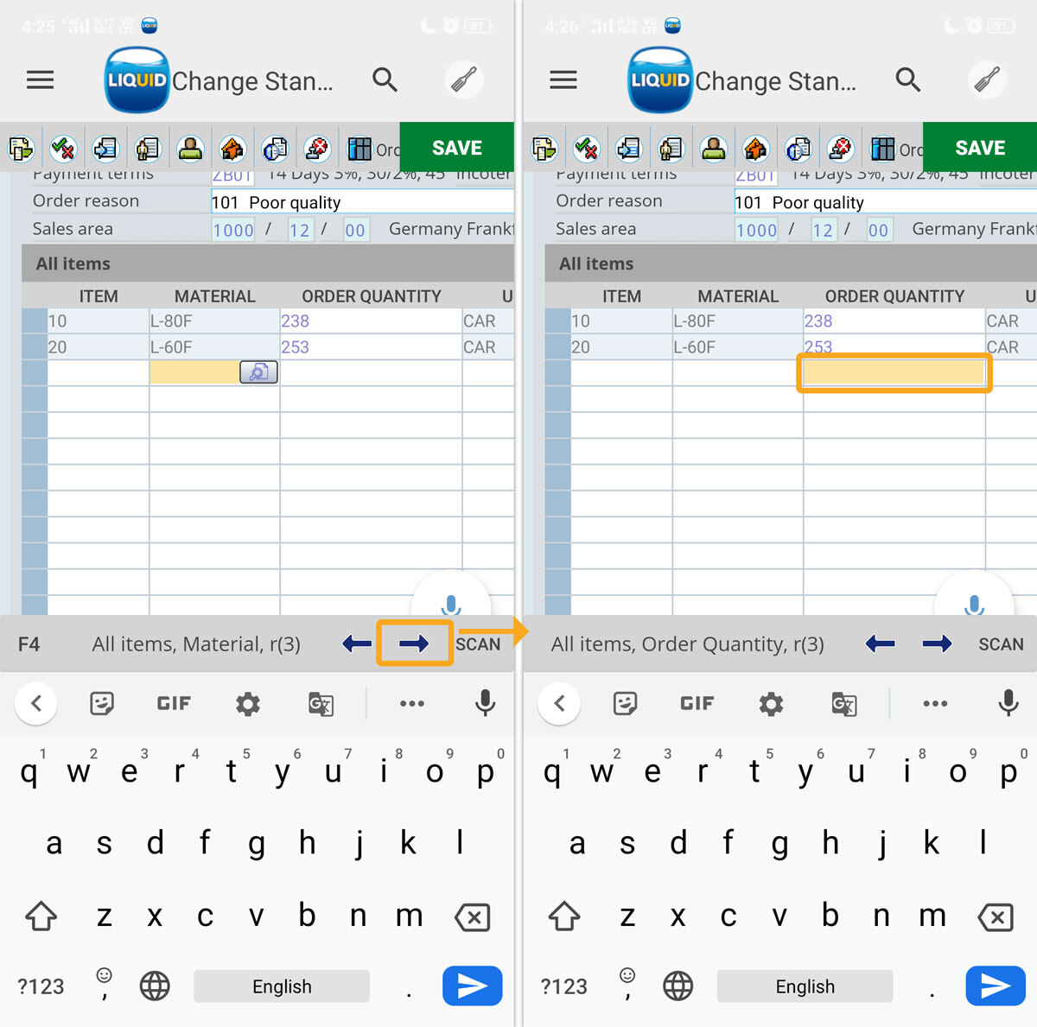Open keyboard settings gear on right keyboard
The width and height of the screenshot is (1037, 1027).
click(x=771, y=704)
